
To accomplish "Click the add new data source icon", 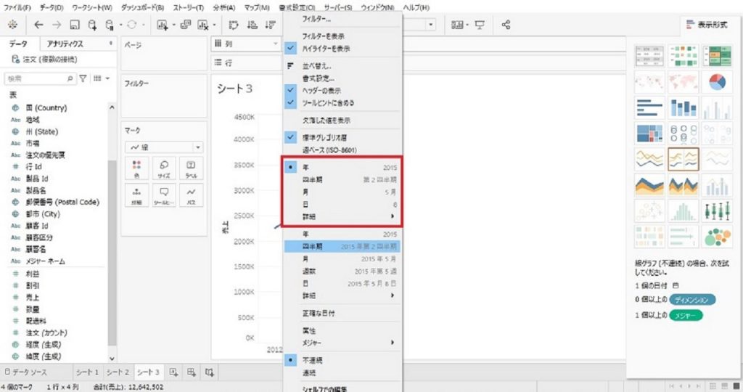I will coord(92,25).
